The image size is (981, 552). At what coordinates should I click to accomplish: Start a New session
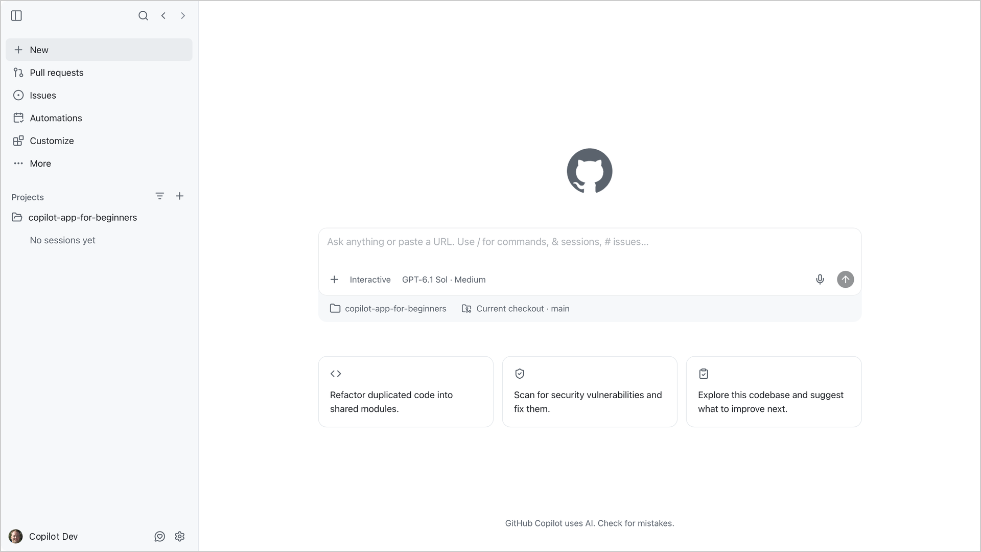(x=99, y=50)
